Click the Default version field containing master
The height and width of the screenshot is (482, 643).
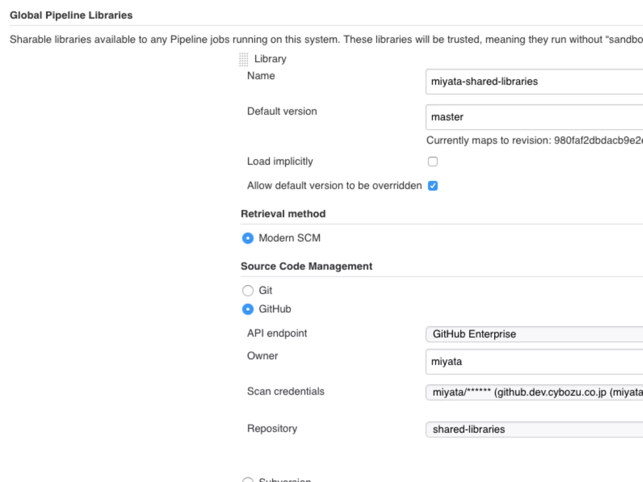pyautogui.click(x=534, y=117)
